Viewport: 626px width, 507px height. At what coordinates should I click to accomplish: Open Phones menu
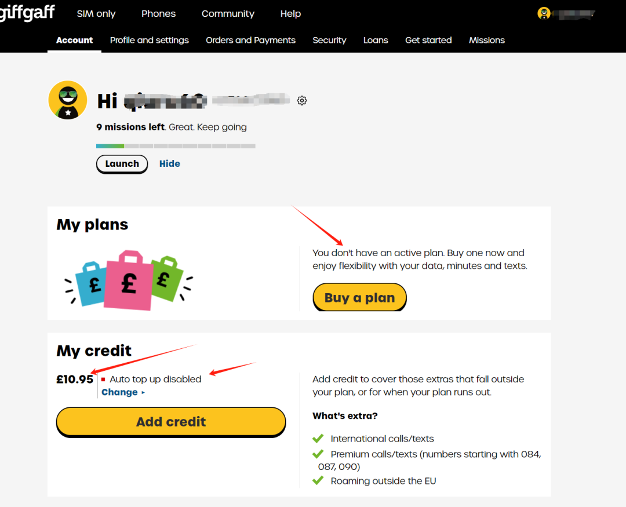point(158,13)
